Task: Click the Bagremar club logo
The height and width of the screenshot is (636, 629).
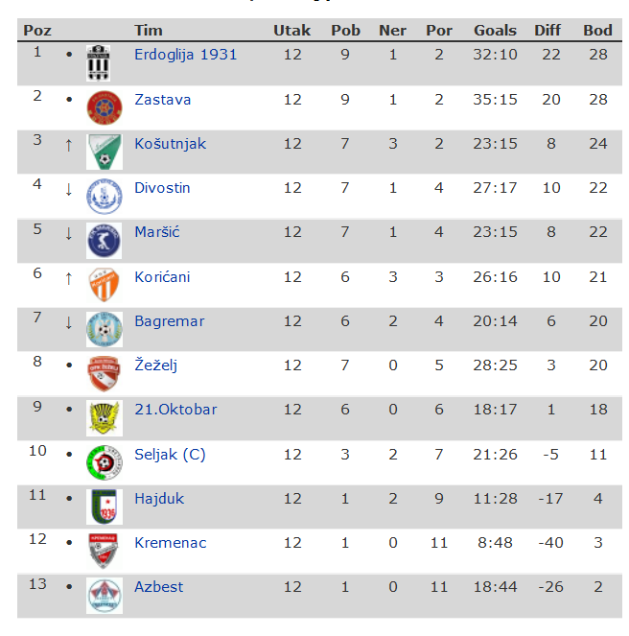Action: click(x=104, y=329)
